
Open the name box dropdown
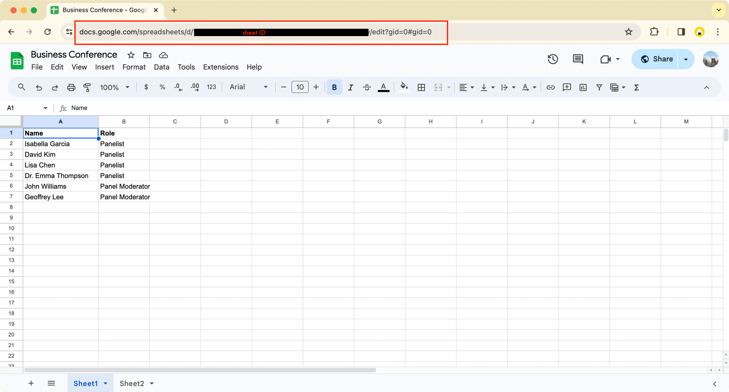pyautogui.click(x=45, y=108)
